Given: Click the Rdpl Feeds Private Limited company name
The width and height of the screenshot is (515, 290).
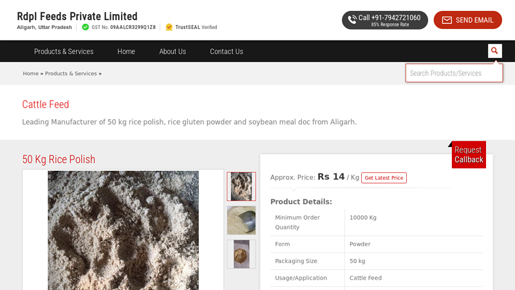Looking at the screenshot, I should coord(77,16).
